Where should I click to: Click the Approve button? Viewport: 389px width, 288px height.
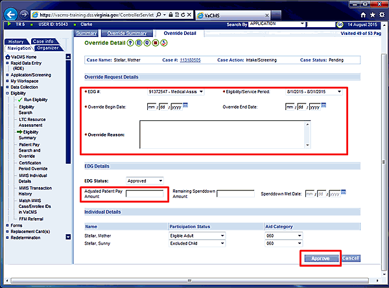point(321,258)
